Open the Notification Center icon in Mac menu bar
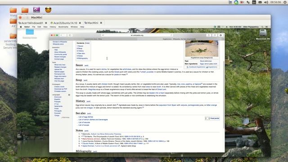The height and width of the screenshot is (162, 288). pyautogui.click(x=266, y=27)
